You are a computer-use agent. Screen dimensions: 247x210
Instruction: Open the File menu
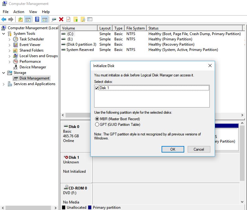coord(6,12)
